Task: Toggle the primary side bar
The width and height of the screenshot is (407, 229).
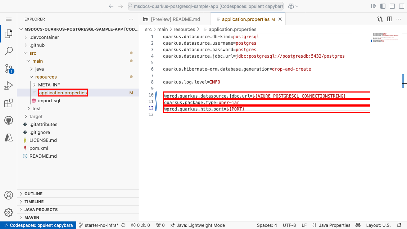Action: (383, 6)
